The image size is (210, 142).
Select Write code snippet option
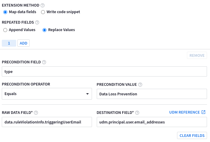click(43, 12)
